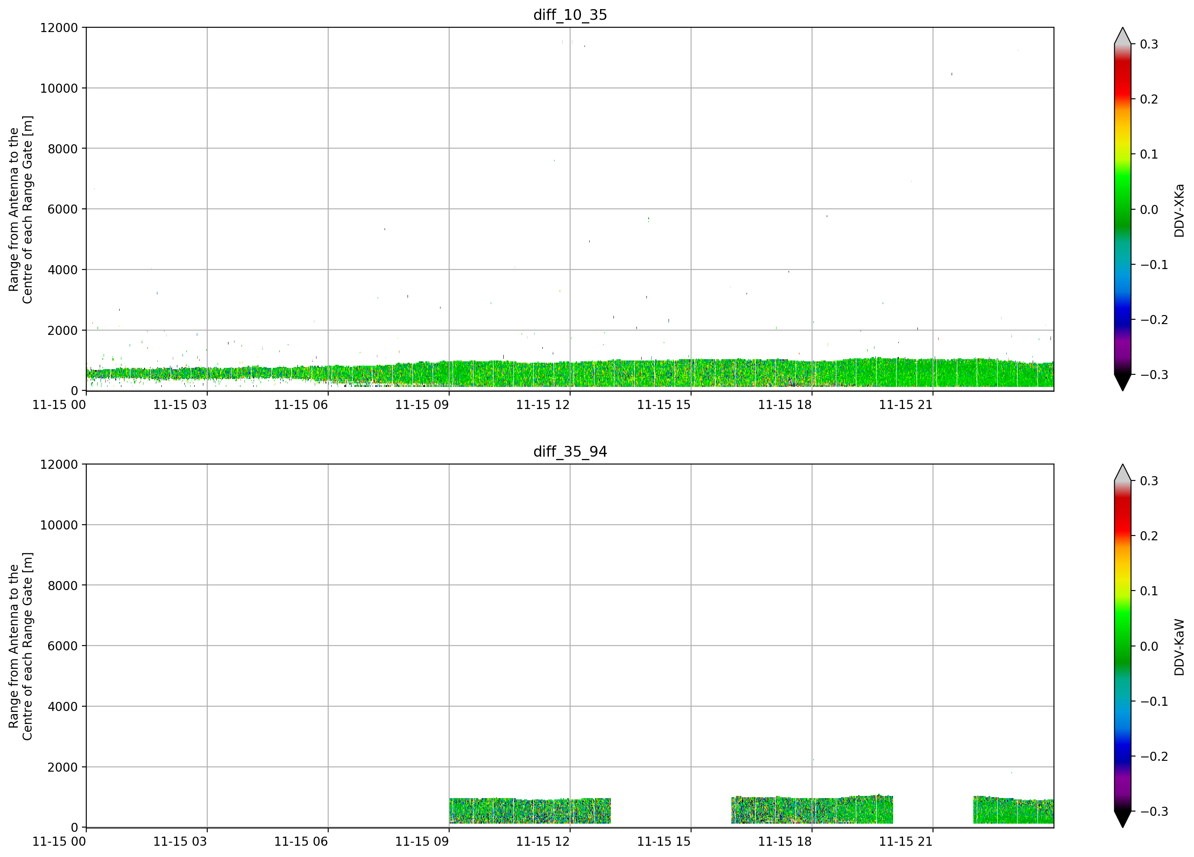
Task: Click x tick "11-15 00" under diff_35_94
Action: pyautogui.click(x=59, y=841)
